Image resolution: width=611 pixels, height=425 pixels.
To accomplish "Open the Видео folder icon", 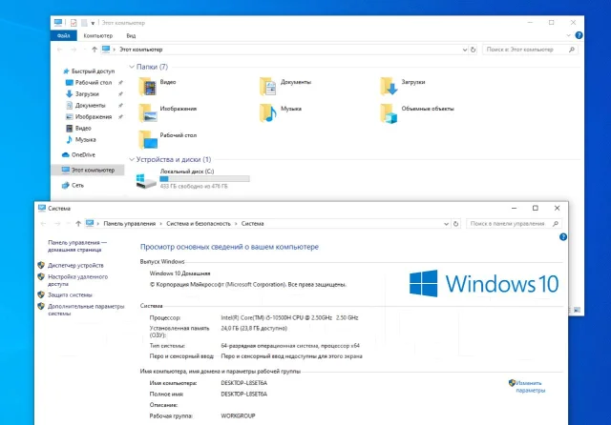I will [148, 87].
